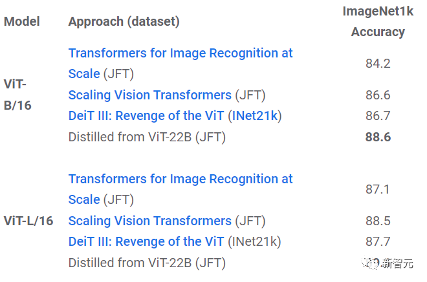Open 'Scaling Vision Transformers' link in ViT-B/16 rows
This screenshot has height=282, width=427.
coord(149,95)
